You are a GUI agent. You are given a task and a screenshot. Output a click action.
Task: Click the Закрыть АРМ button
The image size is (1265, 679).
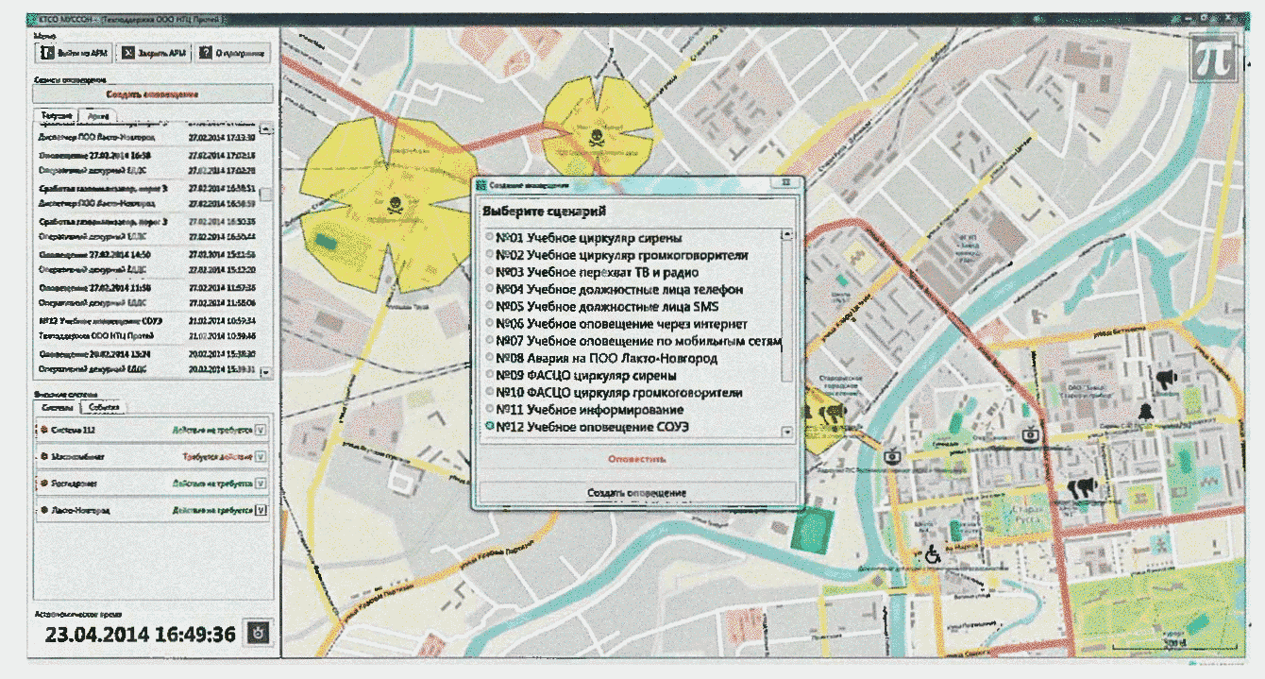(x=154, y=54)
